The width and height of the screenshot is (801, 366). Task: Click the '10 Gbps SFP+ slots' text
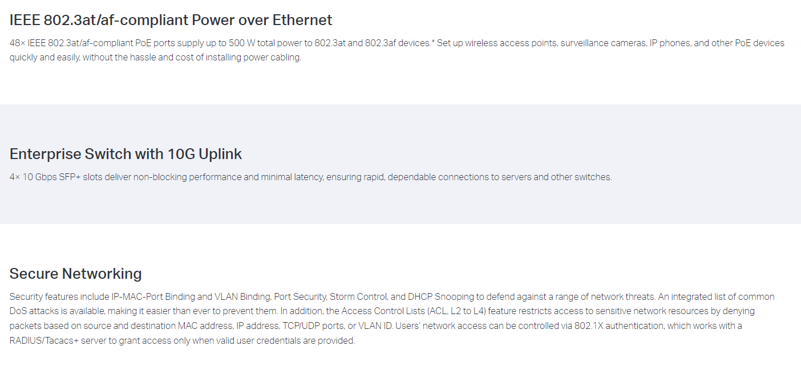pyautogui.click(x=62, y=177)
